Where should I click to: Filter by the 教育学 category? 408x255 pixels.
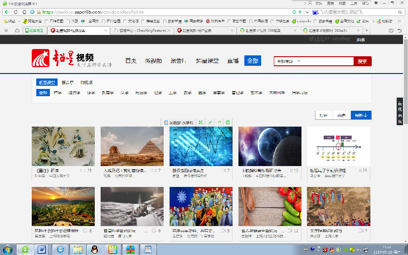point(108,93)
